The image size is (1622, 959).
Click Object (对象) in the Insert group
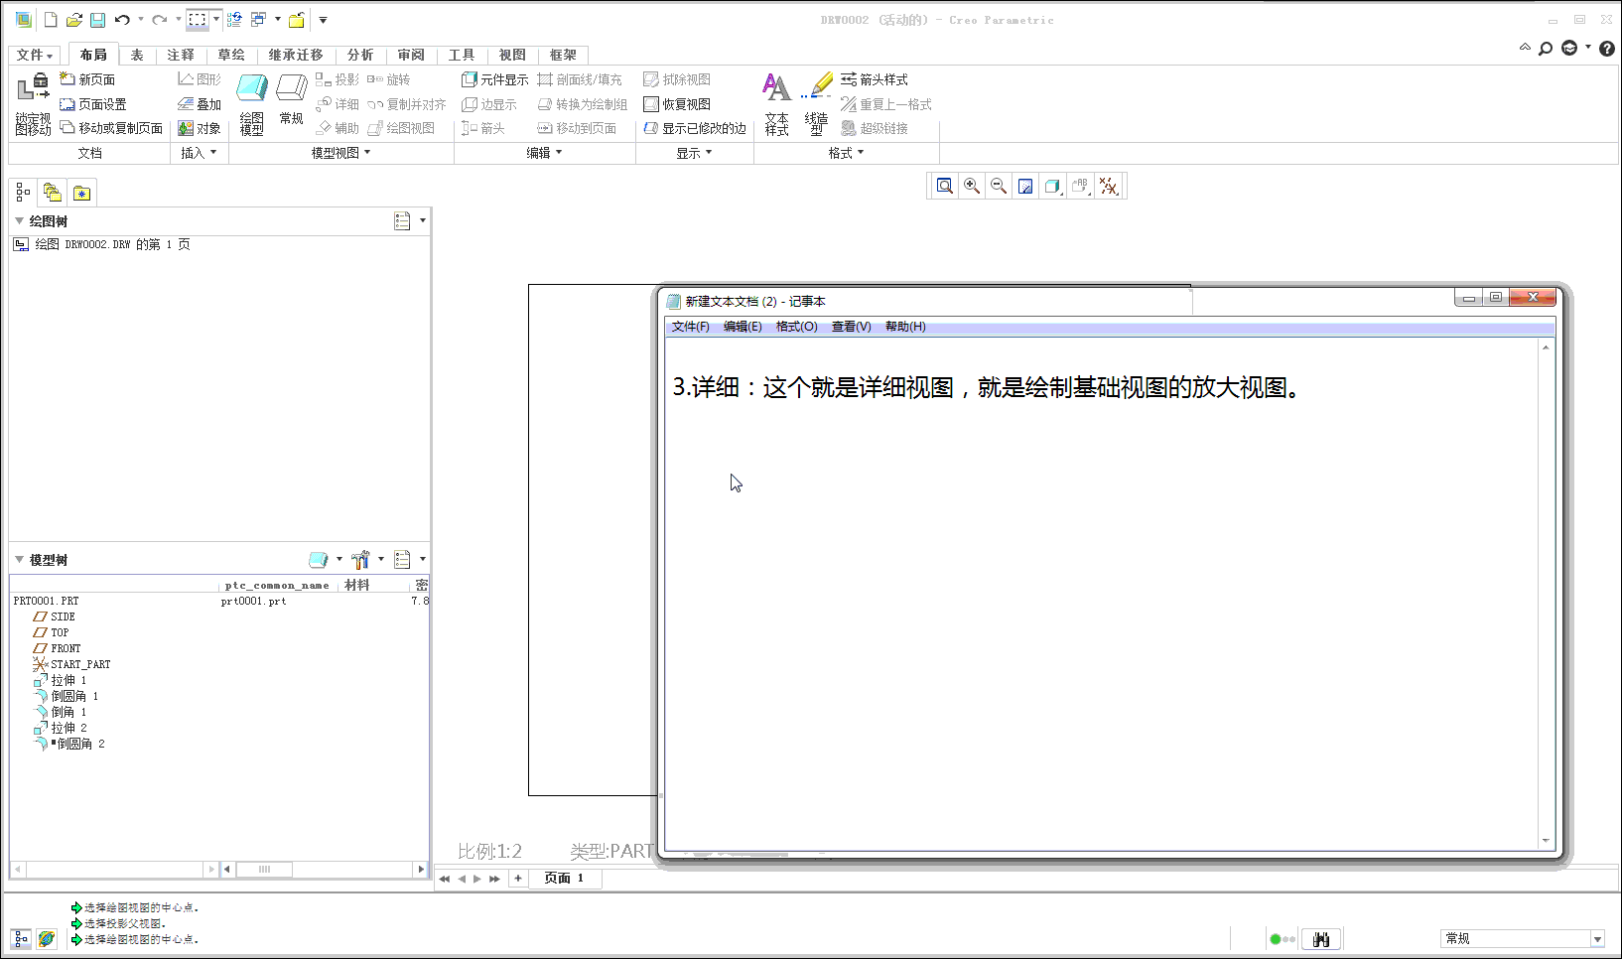click(x=200, y=128)
